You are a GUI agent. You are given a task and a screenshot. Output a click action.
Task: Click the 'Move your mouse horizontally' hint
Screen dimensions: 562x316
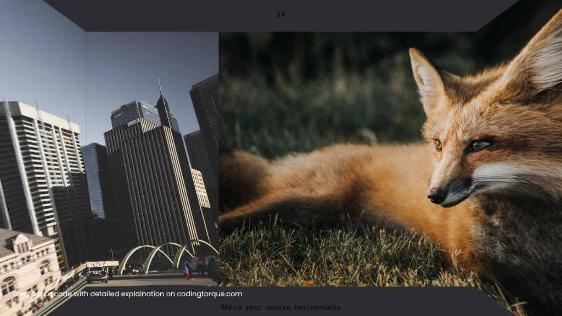pos(280,307)
